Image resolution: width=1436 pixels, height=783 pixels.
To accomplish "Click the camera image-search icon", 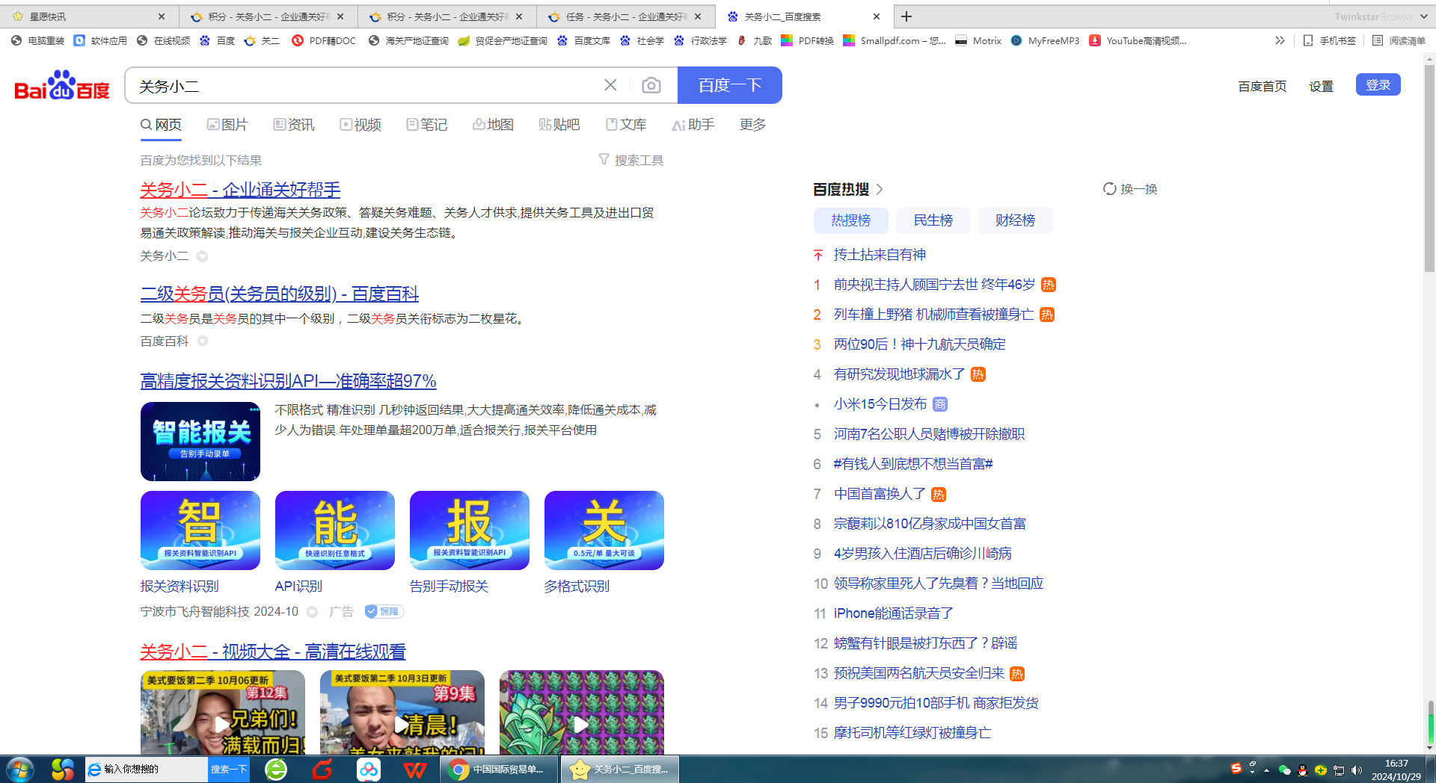I will click(x=651, y=85).
